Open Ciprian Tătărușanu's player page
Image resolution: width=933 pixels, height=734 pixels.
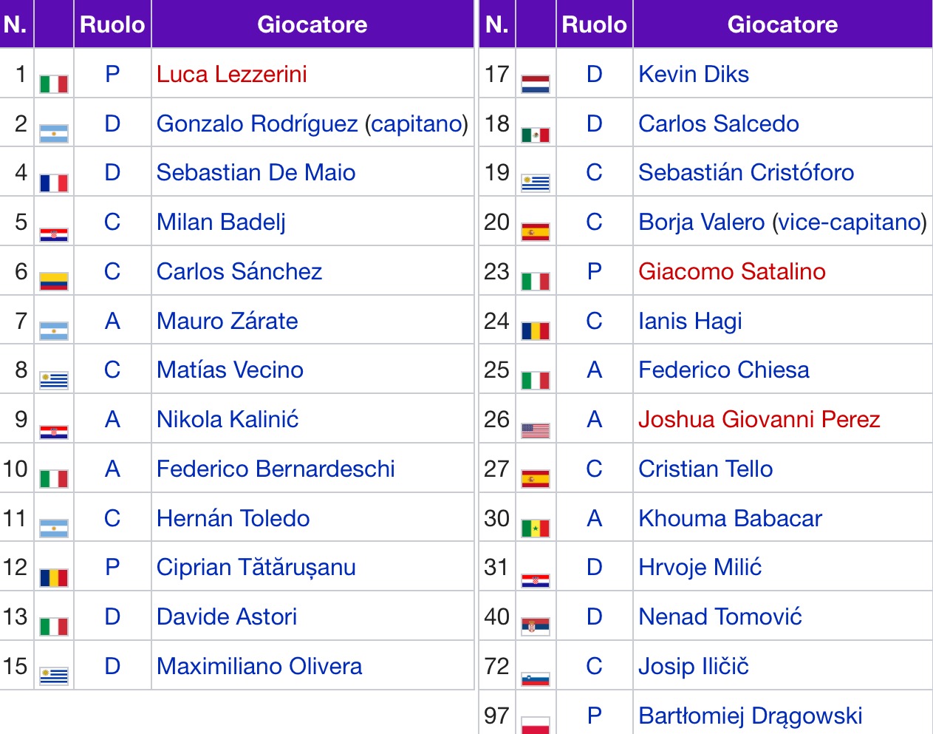coord(256,567)
